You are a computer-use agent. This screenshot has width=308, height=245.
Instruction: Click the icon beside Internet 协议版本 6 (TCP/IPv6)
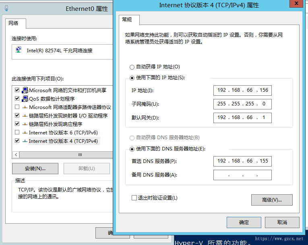pyautogui.click(x=25, y=133)
